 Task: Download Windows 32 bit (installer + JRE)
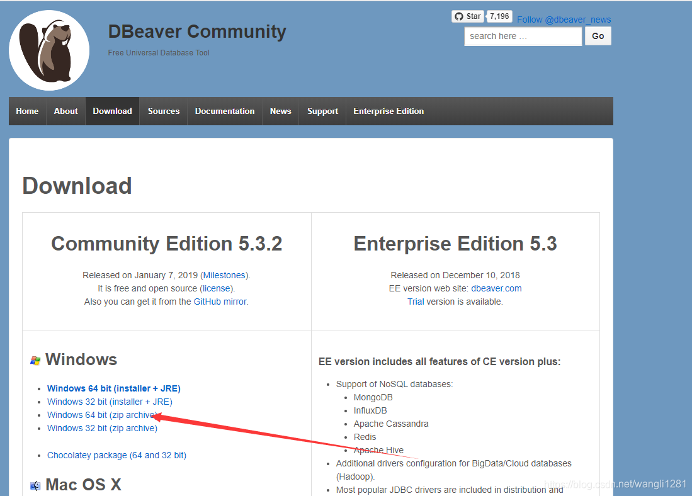click(110, 402)
